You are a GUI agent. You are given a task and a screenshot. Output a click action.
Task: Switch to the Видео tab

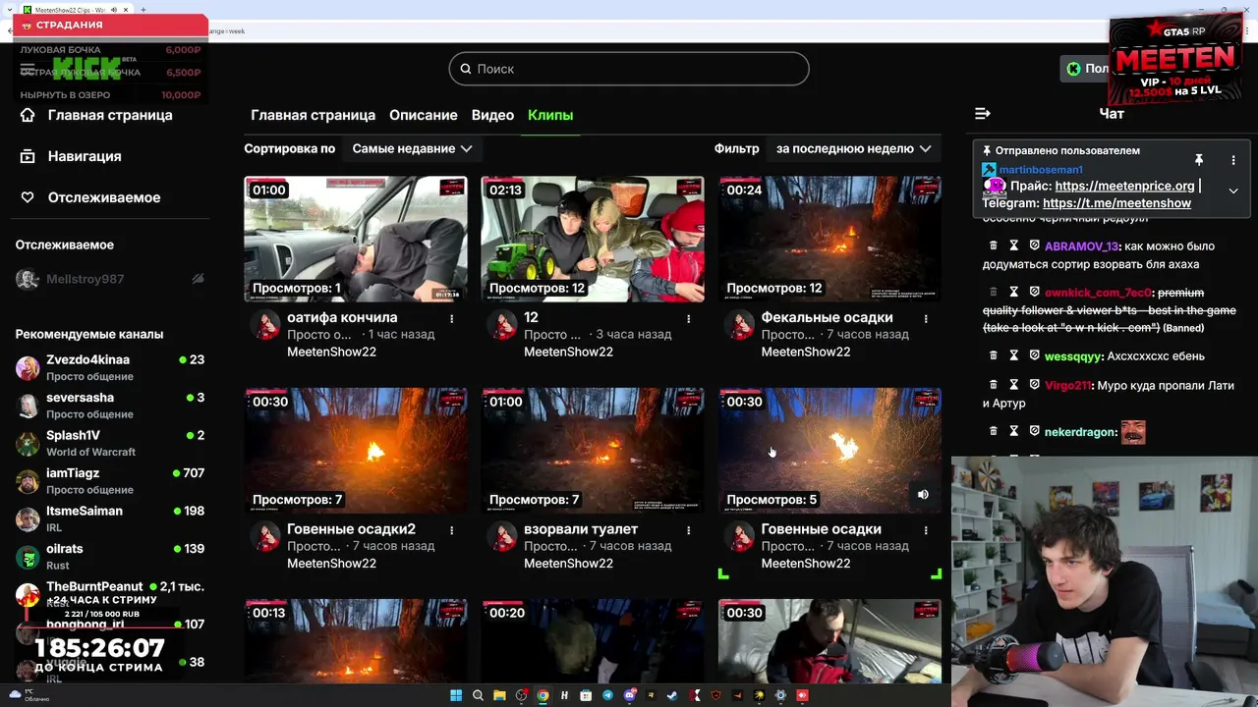tap(492, 115)
